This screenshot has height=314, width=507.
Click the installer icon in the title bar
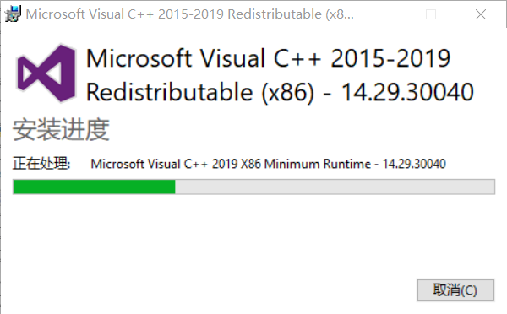pos(13,14)
